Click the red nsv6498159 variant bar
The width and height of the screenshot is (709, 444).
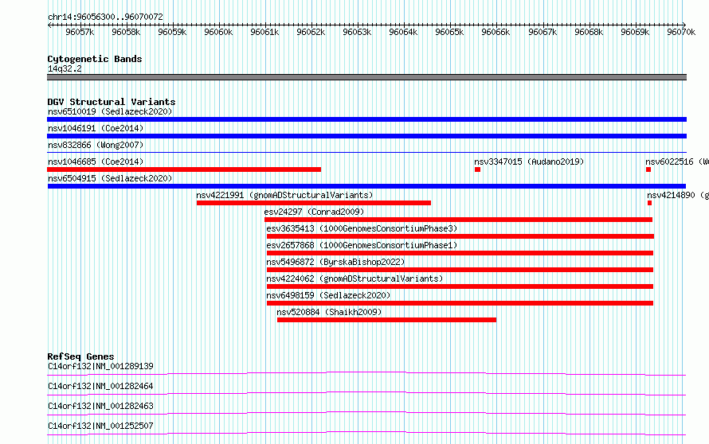(460, 303)
